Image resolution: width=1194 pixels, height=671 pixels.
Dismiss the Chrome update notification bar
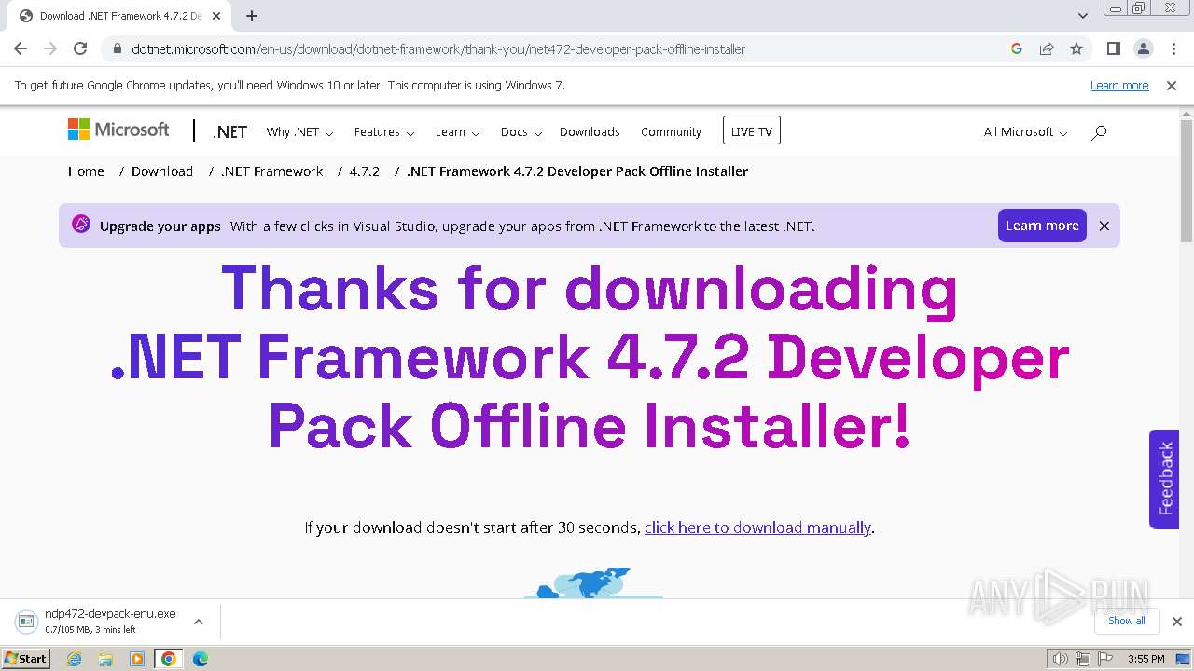(x=1172, y=85)
